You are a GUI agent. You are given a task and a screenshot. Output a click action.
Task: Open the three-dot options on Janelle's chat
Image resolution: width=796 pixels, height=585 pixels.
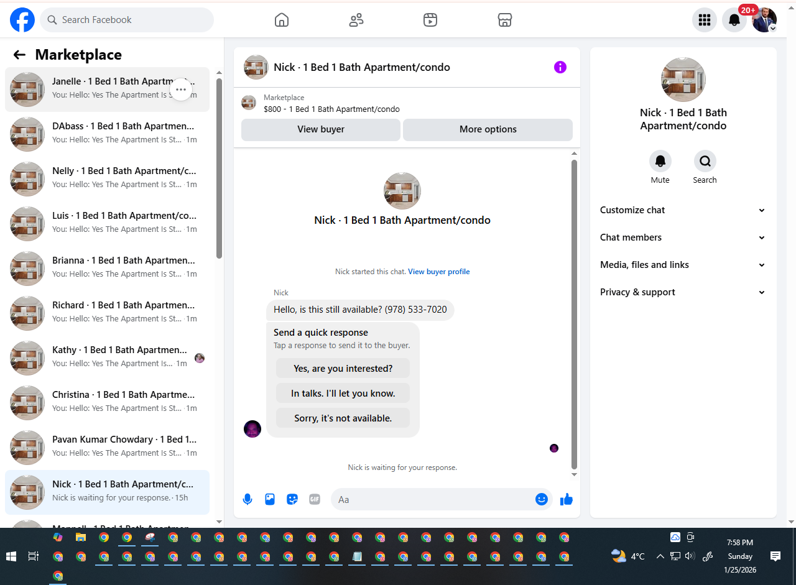point(181,90)
